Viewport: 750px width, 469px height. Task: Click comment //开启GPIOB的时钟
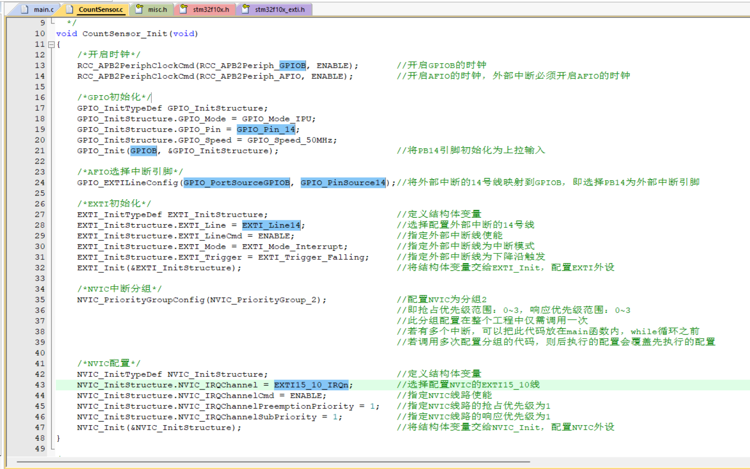(x=442, y=65)
